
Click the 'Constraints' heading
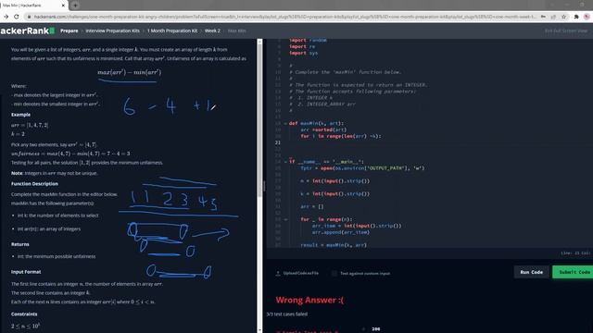click(x=24, y=314)
